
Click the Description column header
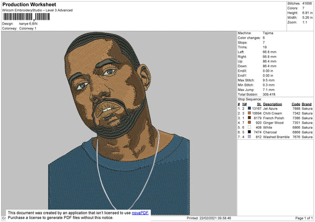[272, 104]
